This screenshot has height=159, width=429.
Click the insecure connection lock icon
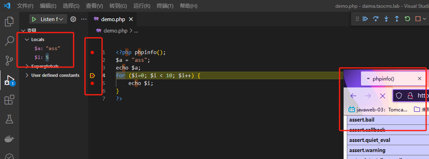(x=410, y=96)
